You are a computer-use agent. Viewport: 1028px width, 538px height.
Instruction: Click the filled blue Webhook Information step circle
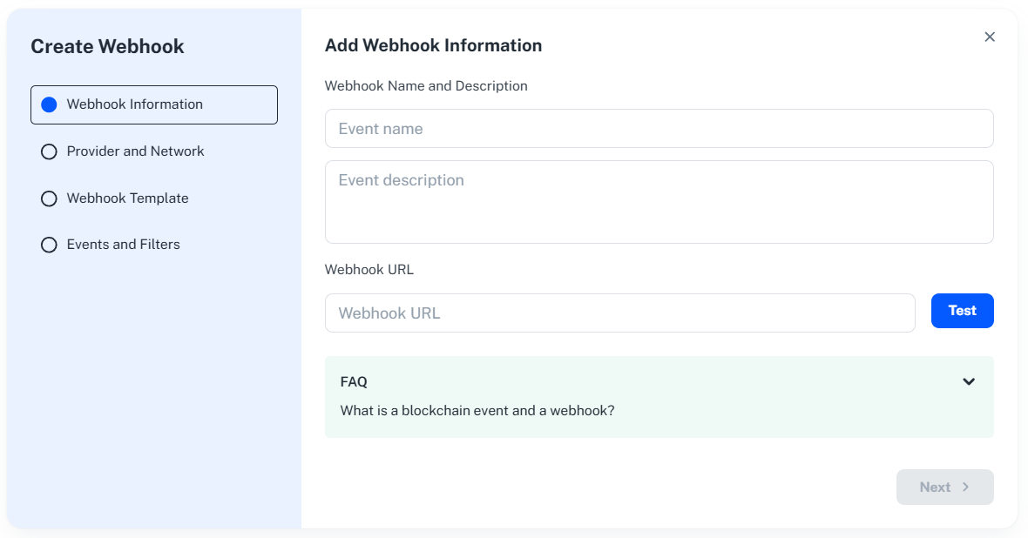tap(49, 104)
